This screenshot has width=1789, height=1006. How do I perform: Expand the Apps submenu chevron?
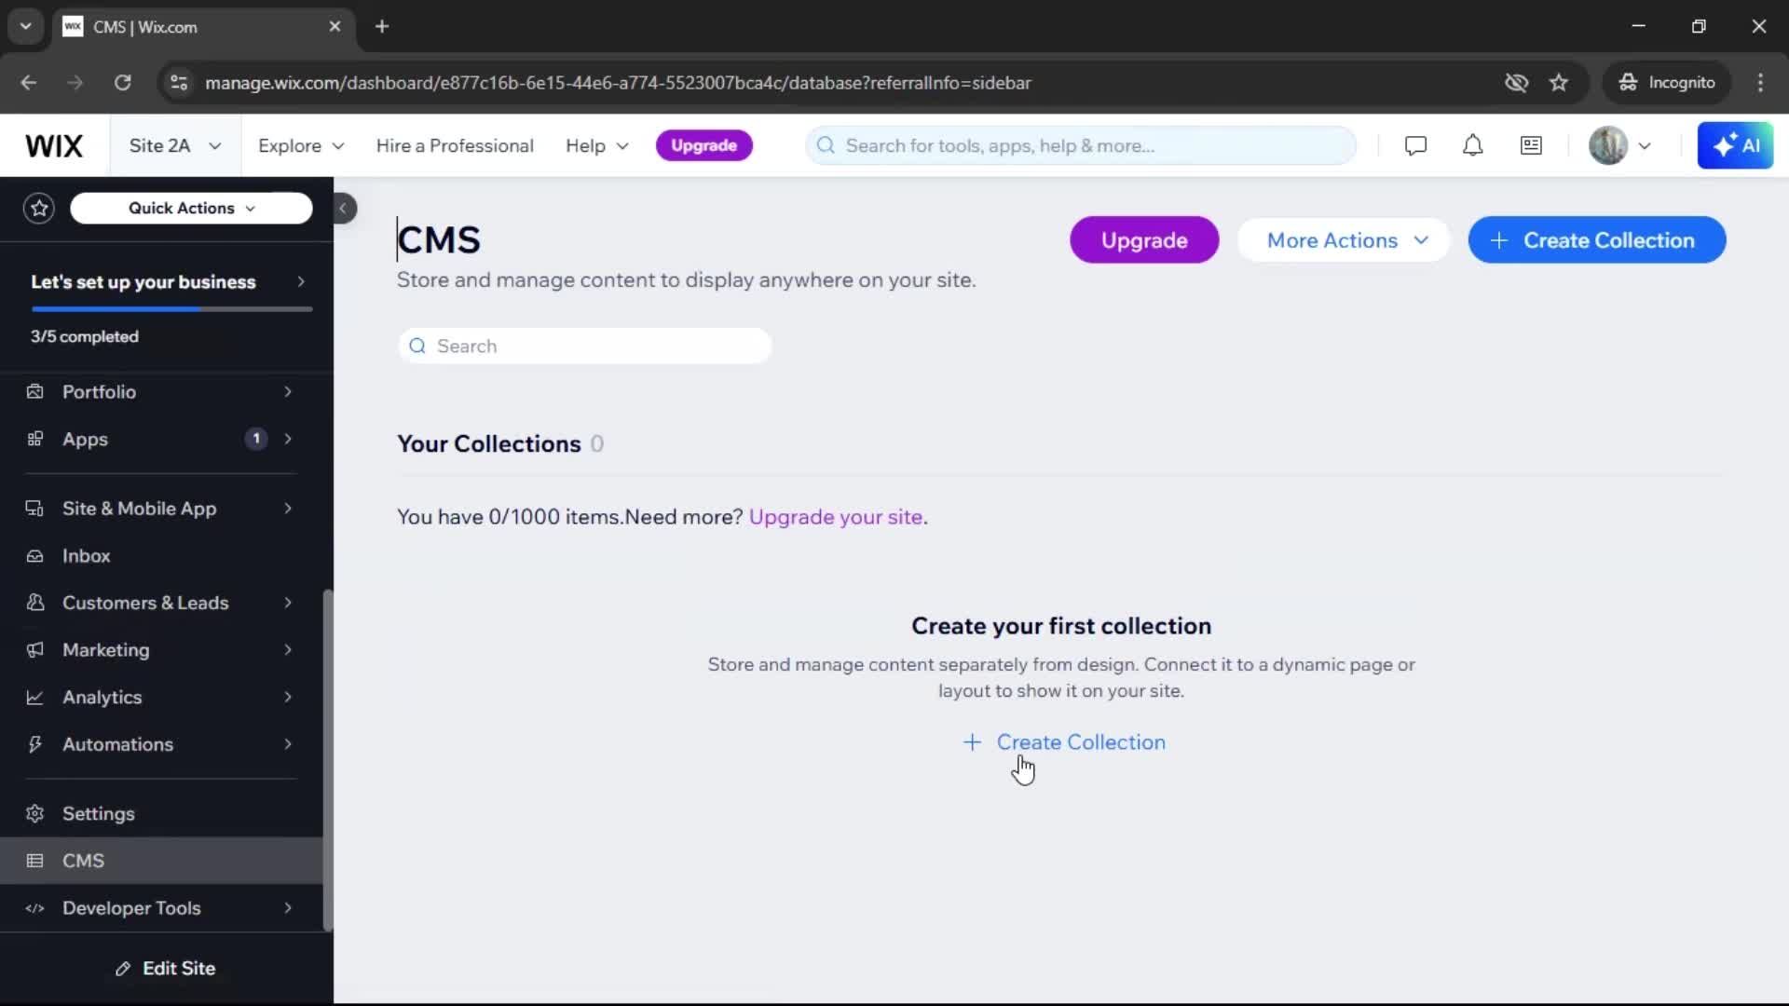[288, 439]
